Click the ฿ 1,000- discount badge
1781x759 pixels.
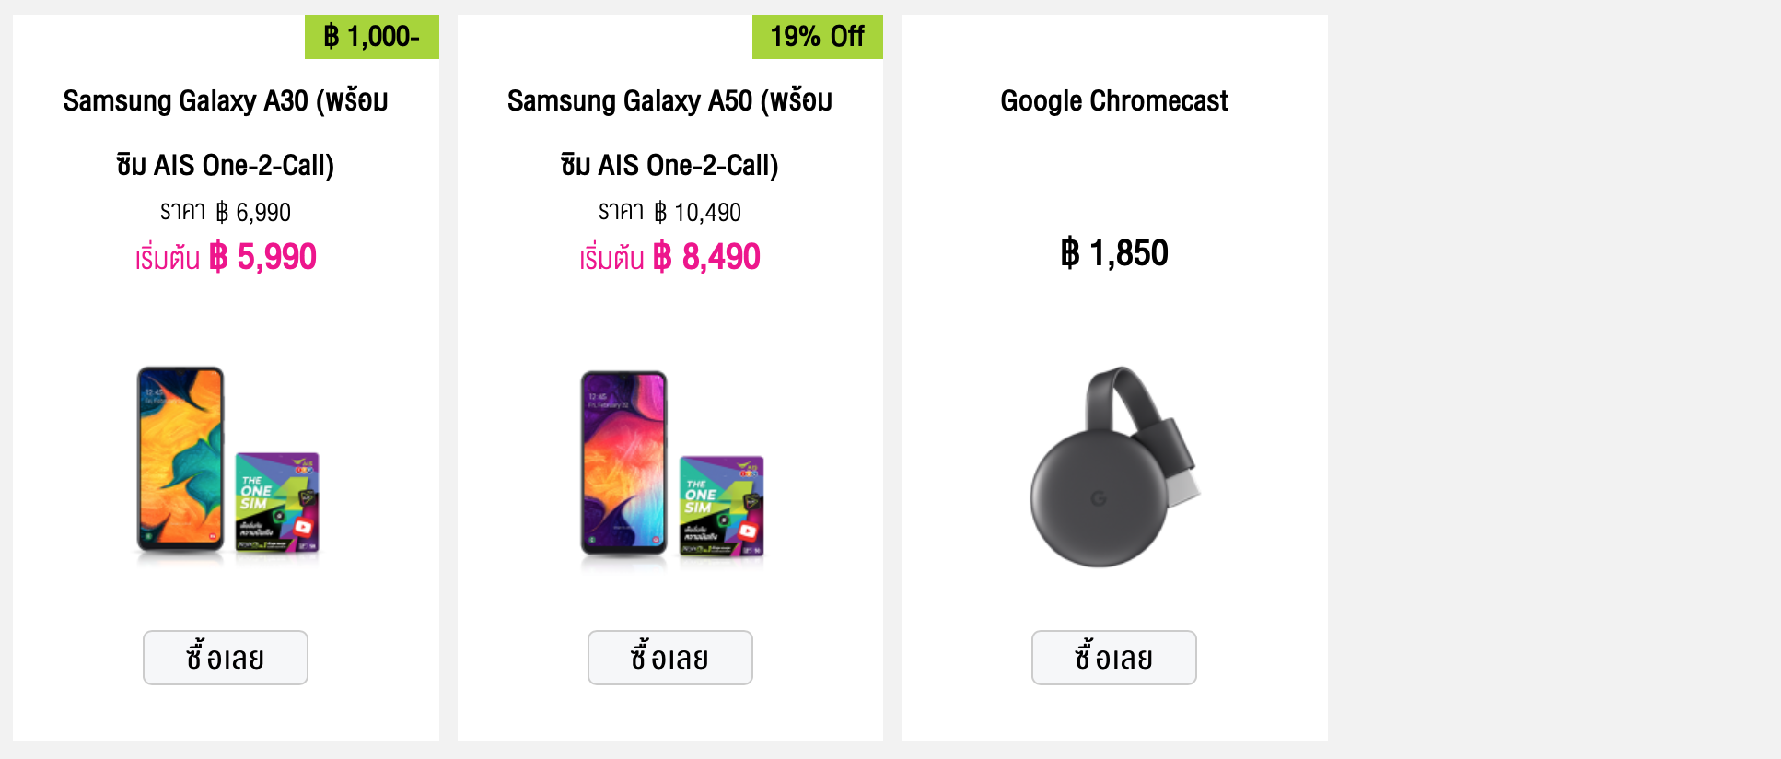tap(372, 37)
